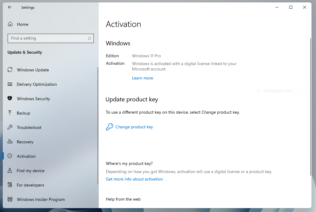This screenshot has width=316, height=212.
Task: Click the Find my device icon
Action: [x=10, y=170]
